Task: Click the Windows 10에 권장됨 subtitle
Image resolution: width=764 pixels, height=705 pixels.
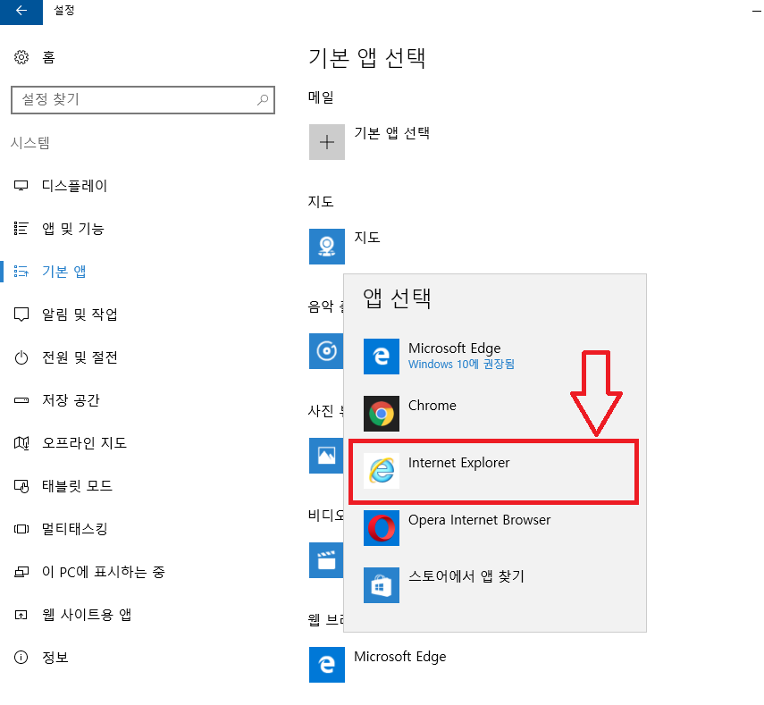Action: pyautogui.click(x=461, y=365)
